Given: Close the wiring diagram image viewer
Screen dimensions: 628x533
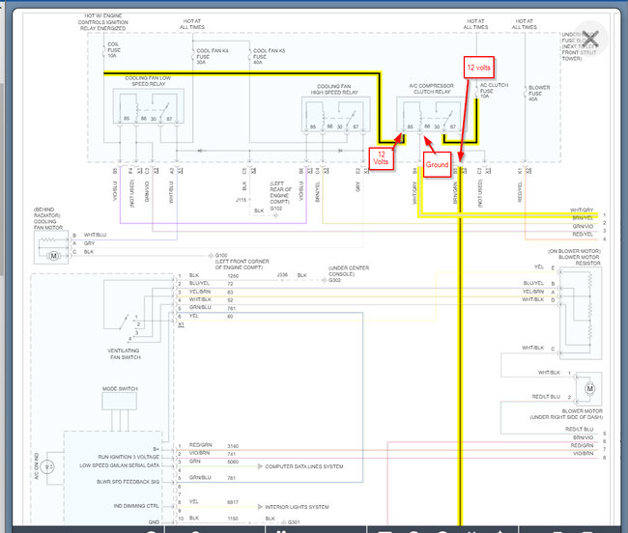Looking at the screenshot, I should click(590, 39).
